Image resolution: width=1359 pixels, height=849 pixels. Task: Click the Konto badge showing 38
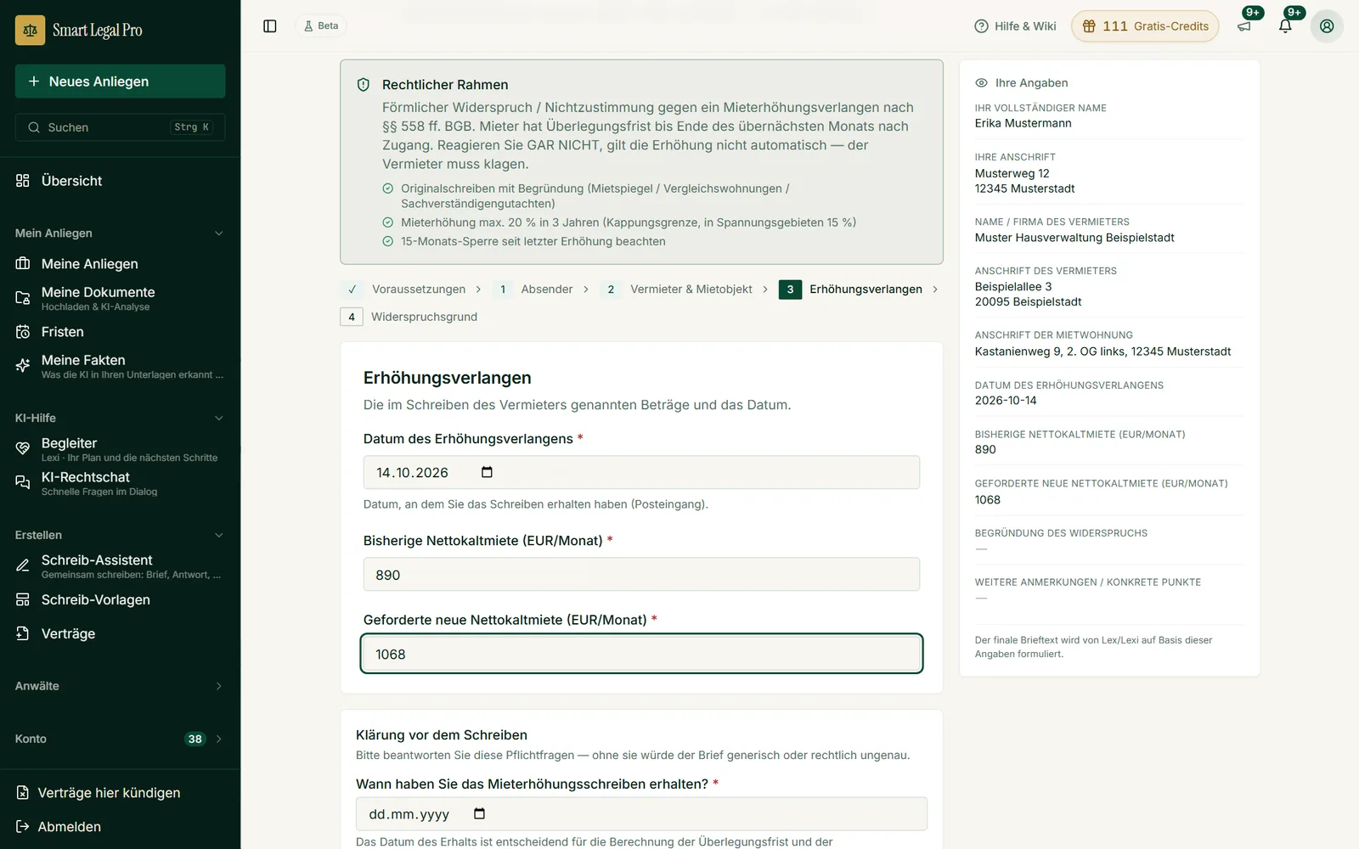click(195, 739)
